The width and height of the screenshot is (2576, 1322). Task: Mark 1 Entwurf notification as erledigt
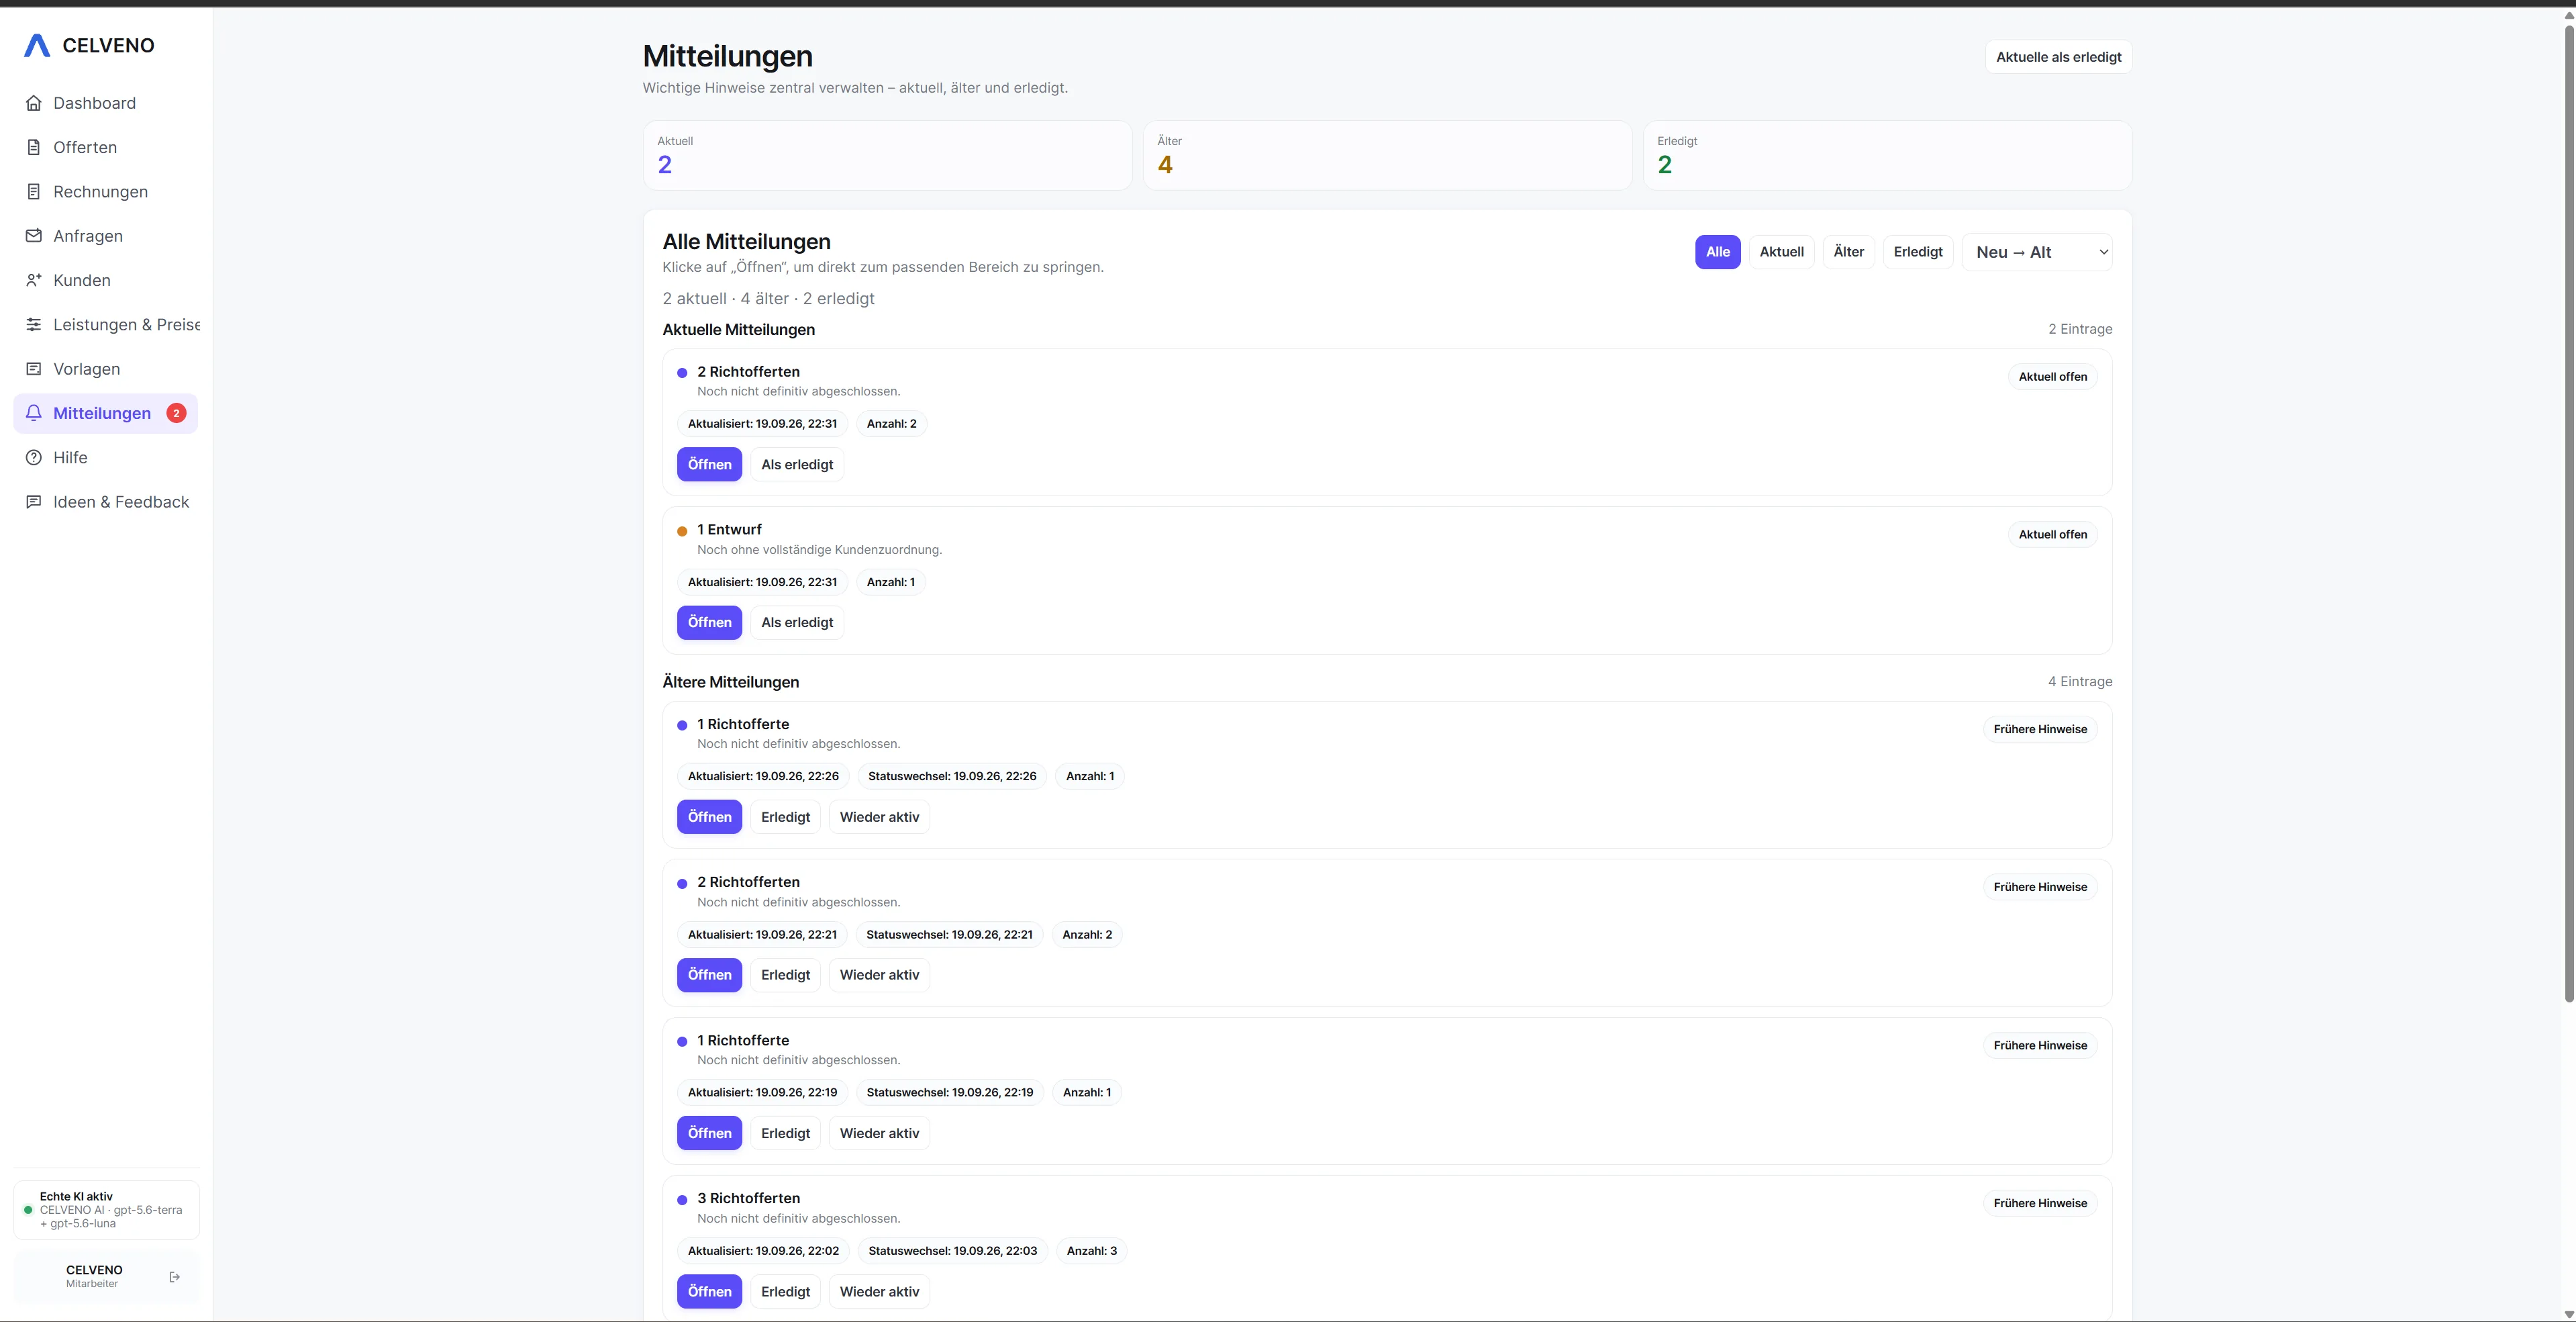[797, 622]
